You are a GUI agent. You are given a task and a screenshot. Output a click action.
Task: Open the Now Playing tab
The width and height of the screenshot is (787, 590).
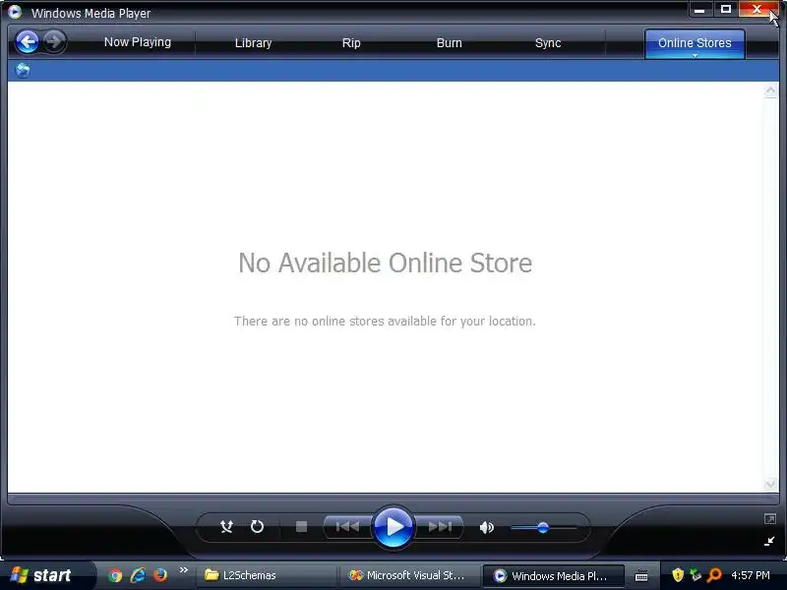[x=138, y=42]
